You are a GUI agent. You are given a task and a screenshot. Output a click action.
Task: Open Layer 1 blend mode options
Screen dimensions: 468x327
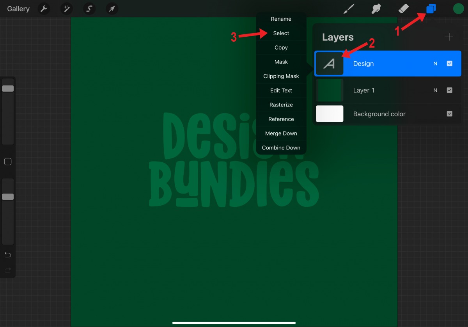435,90
